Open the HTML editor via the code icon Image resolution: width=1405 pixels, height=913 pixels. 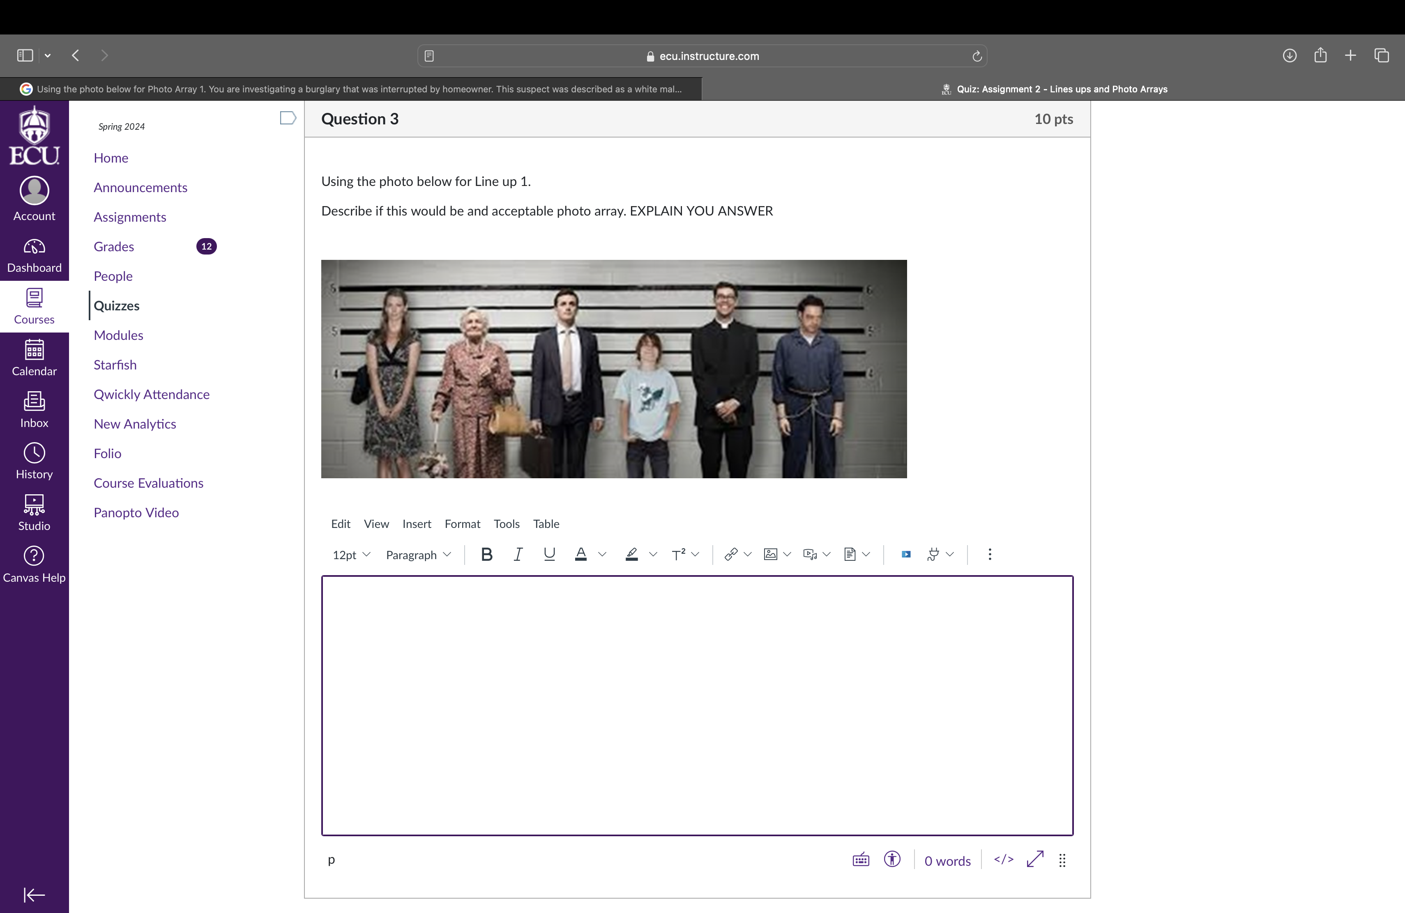click(1003, 860)
